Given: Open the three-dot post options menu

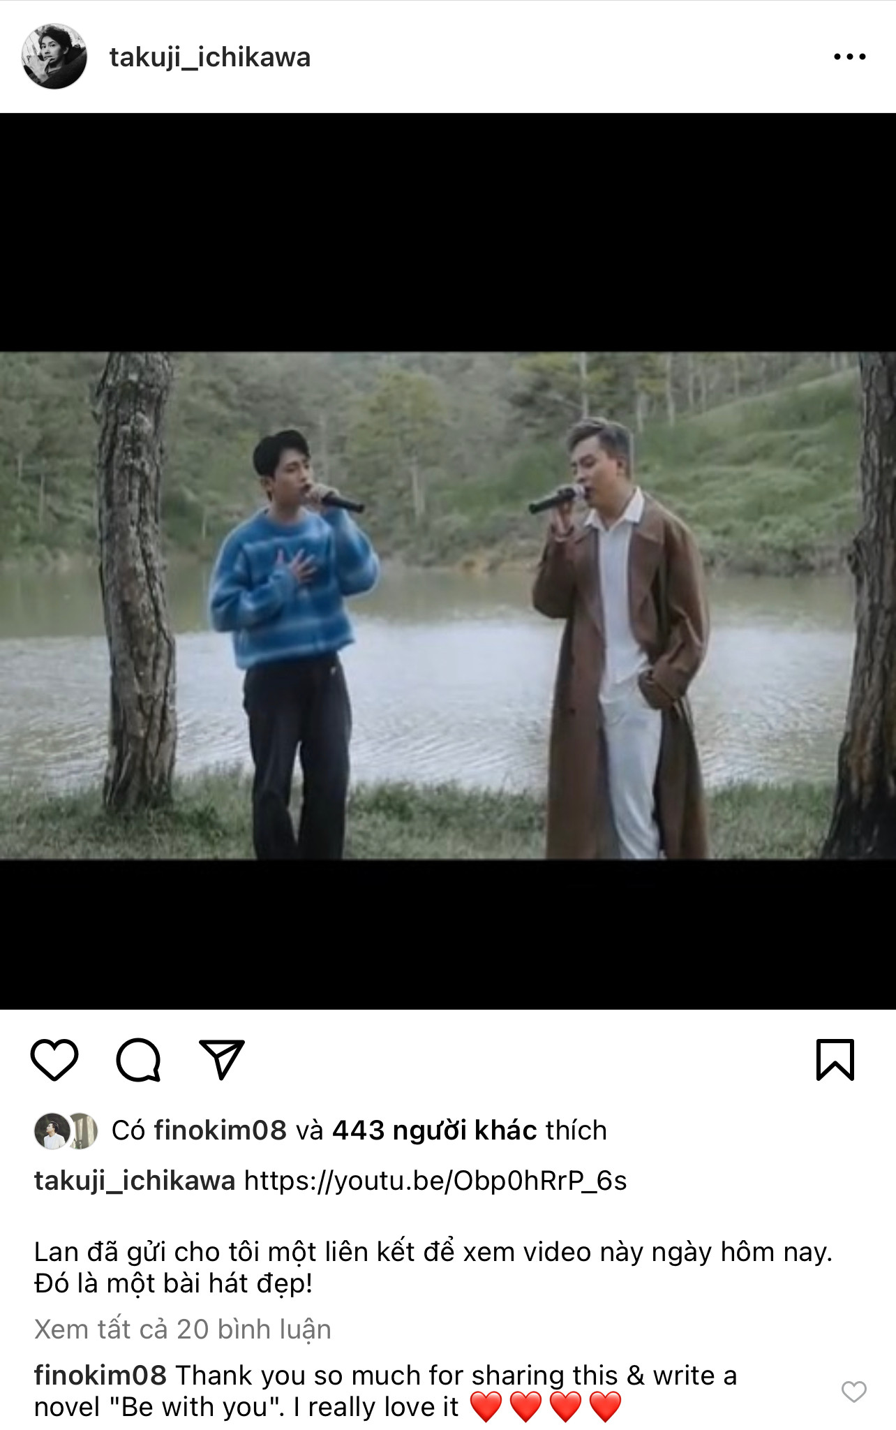Looking at the screenshot, I should coord(850,57).
